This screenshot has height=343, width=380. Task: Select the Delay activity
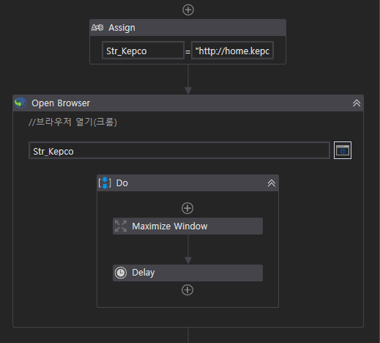coord(187,273)
